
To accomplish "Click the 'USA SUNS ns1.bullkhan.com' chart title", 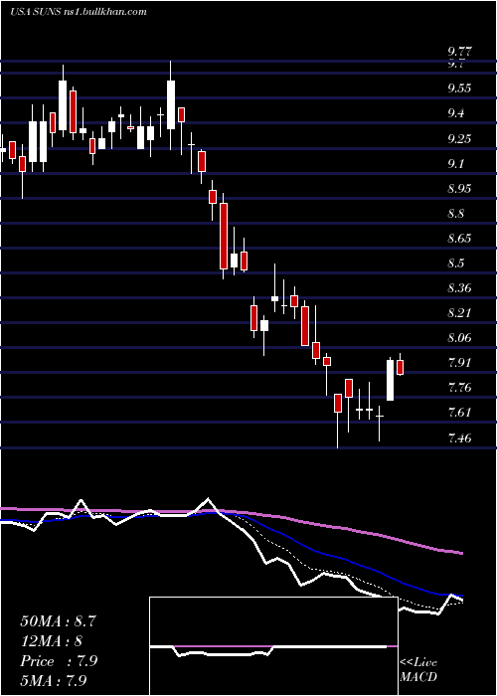I will click(x=79, y=12).
